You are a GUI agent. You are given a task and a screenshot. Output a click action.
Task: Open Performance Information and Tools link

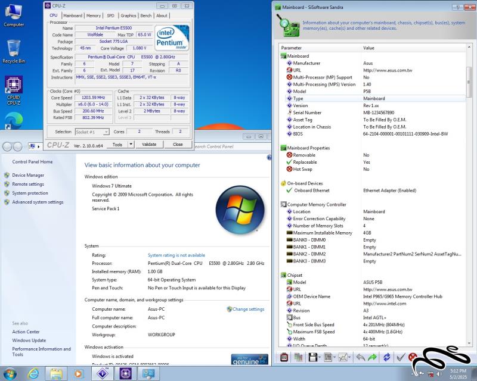click(41, 351)
